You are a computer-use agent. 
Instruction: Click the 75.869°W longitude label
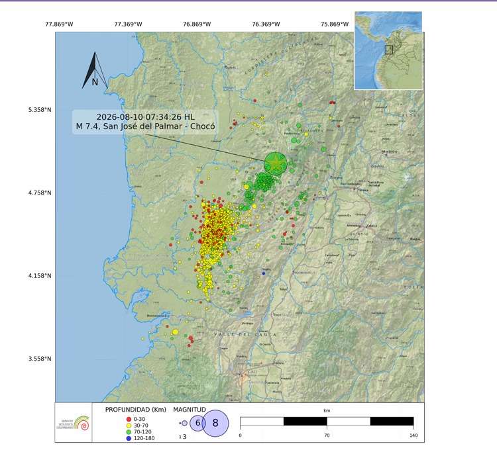pyautogui.click(x=335, y=24)
